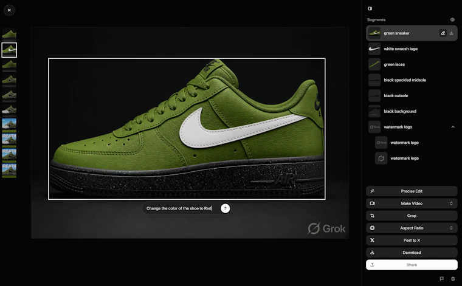Select the white swoosh logo segment
Viewport: 462px width, 286px height.
pyautogui.click(x=412, y=49)
